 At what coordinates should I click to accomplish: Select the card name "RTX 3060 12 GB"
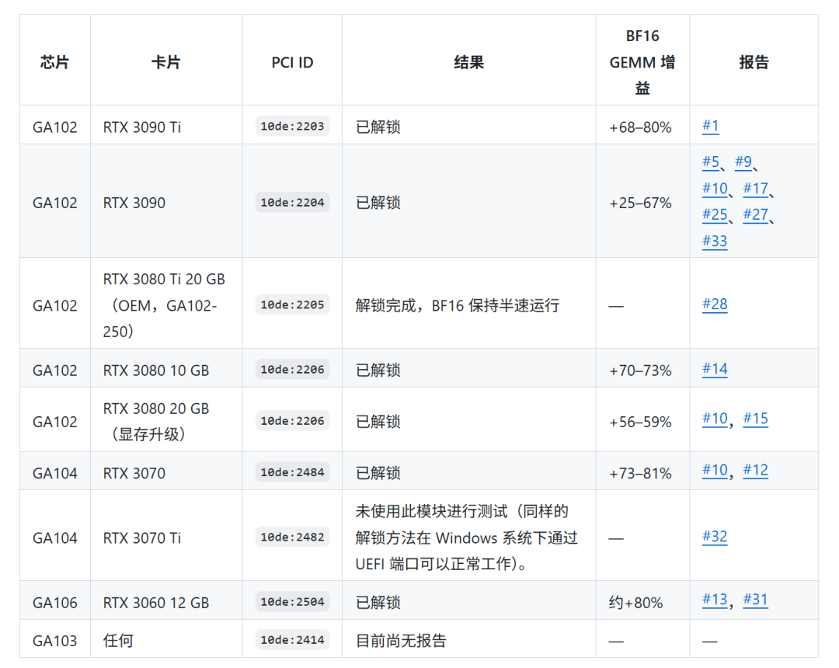pos(155,603)
